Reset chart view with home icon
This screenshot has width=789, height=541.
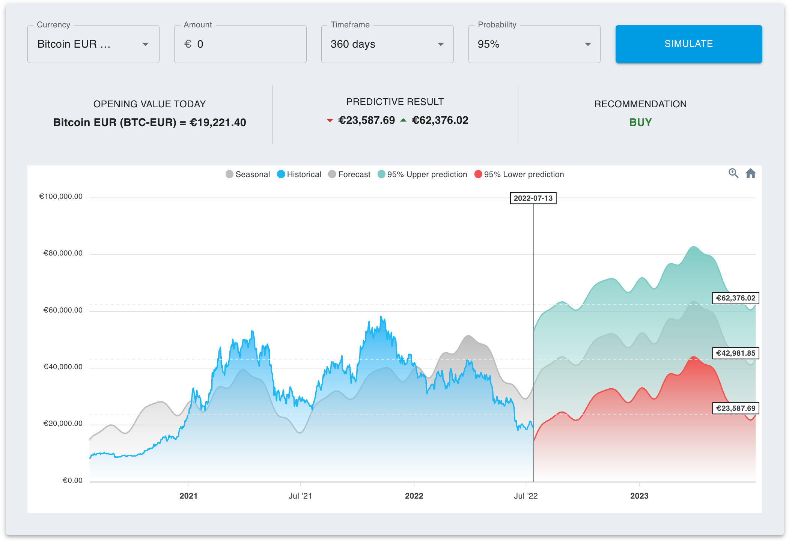pos(750,173)
